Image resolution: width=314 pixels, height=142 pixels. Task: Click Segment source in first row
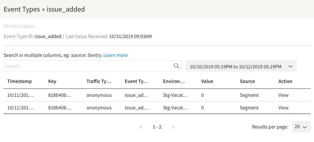[249, 95]
